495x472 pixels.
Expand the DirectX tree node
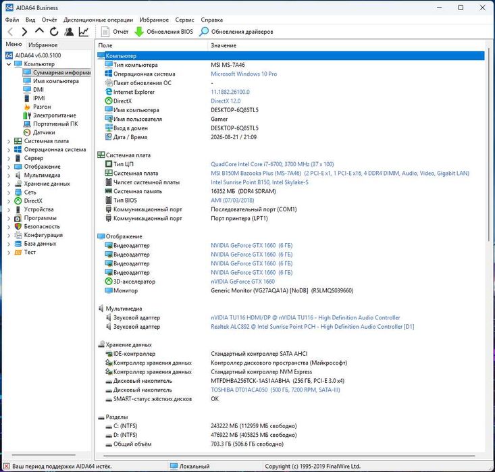point(9,201)
